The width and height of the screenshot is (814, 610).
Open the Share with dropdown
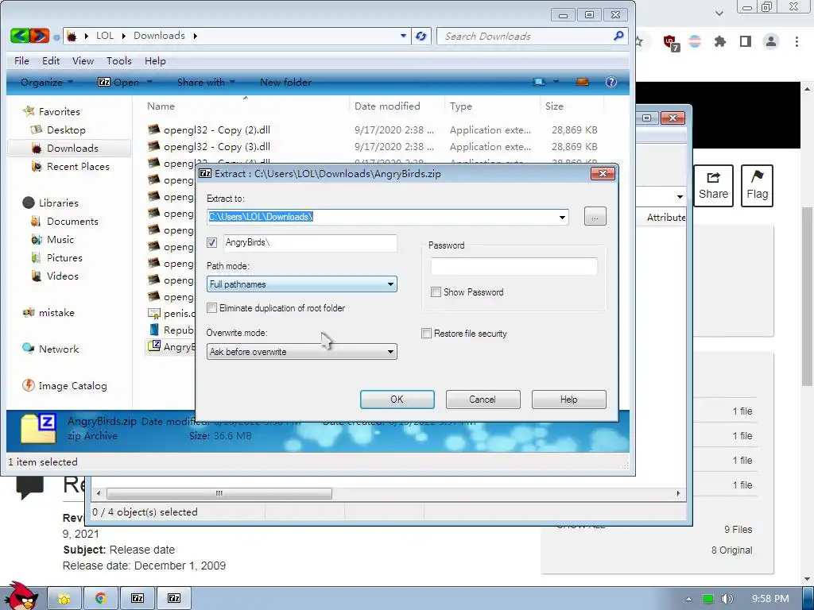coord(206,82)
